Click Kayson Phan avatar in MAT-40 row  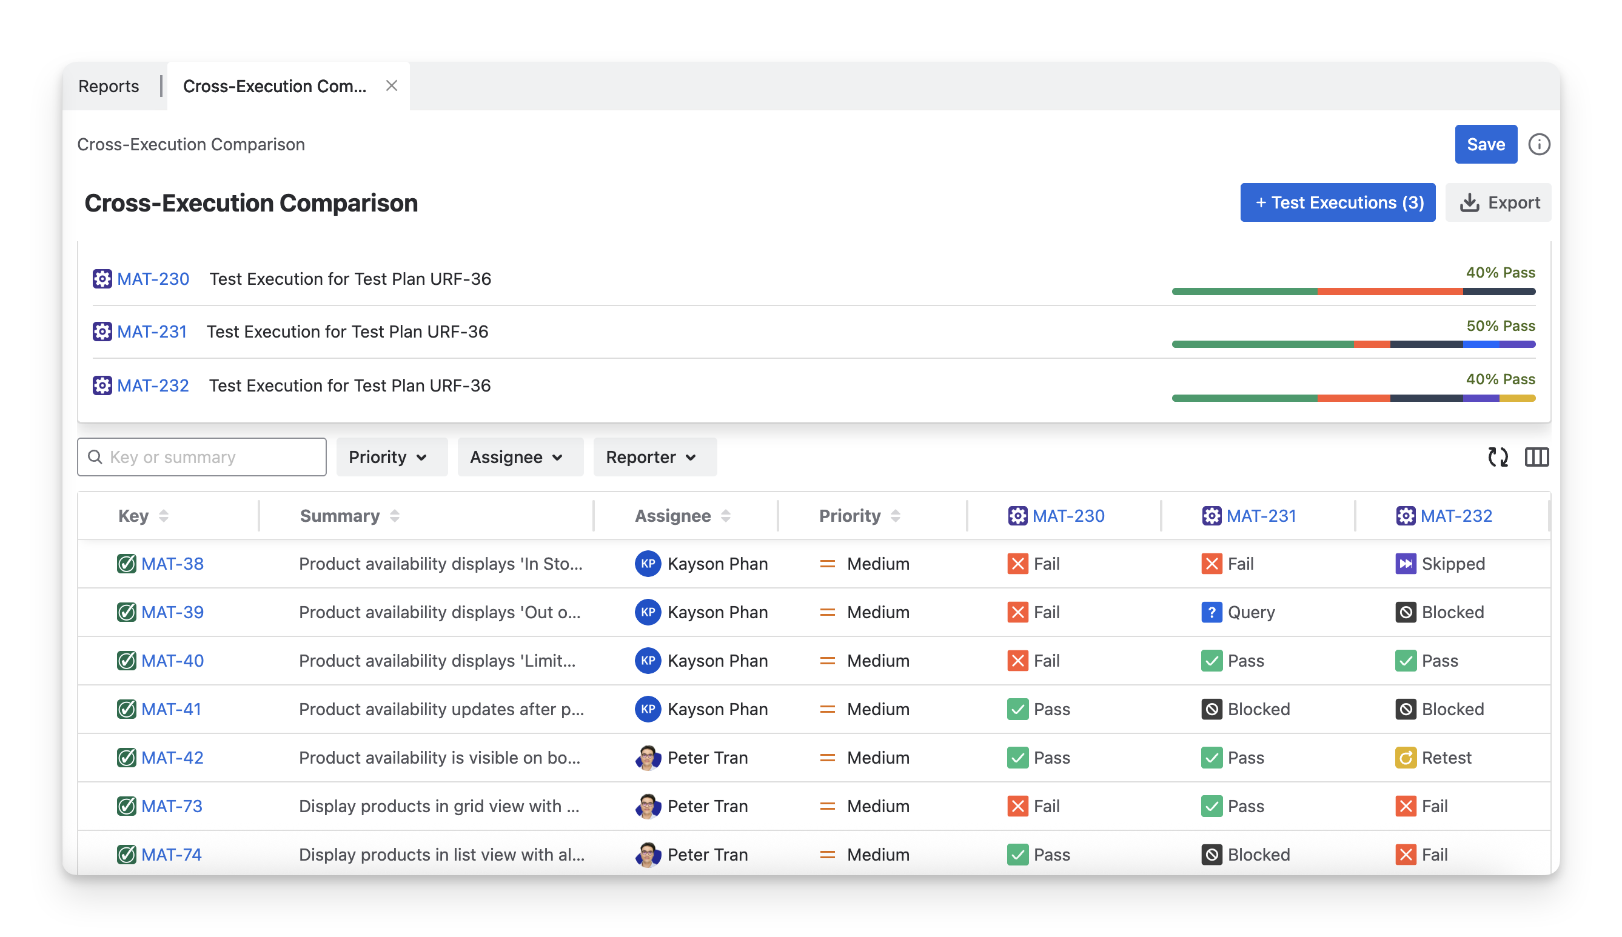(648, 661)
